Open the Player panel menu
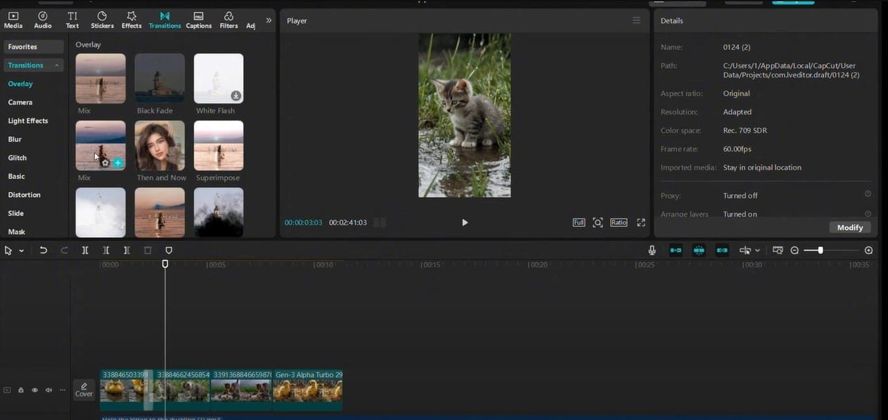The width and height of the screenshot is (888, 420). click(637, 21)
